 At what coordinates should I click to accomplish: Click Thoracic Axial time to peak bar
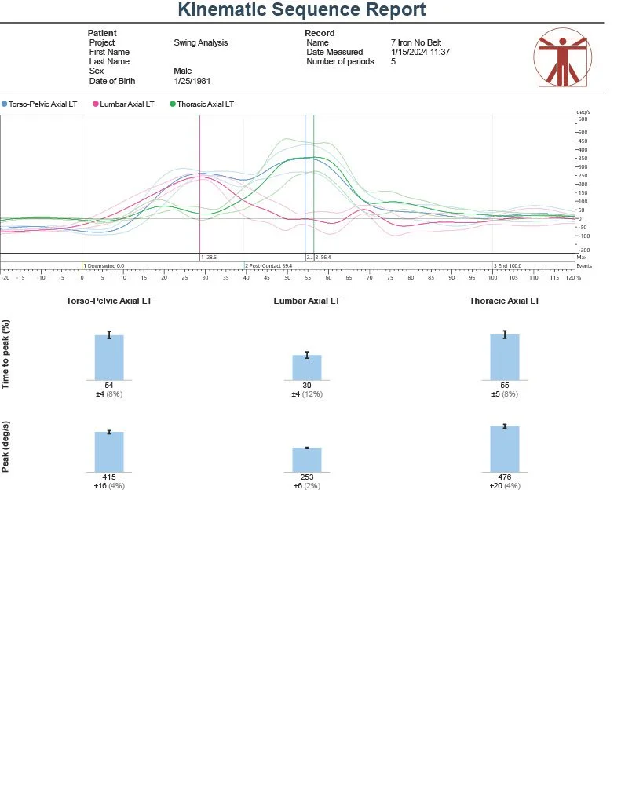coord(505,357)
